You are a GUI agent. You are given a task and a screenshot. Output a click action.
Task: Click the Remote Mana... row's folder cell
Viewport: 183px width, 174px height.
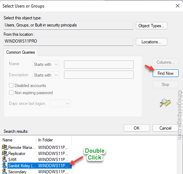pos(53,148)
